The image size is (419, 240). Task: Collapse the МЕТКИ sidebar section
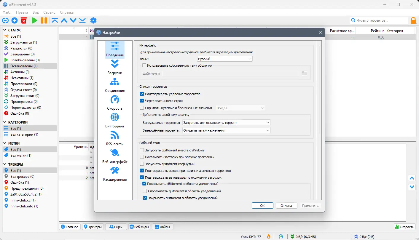click(x=5, y=143)
